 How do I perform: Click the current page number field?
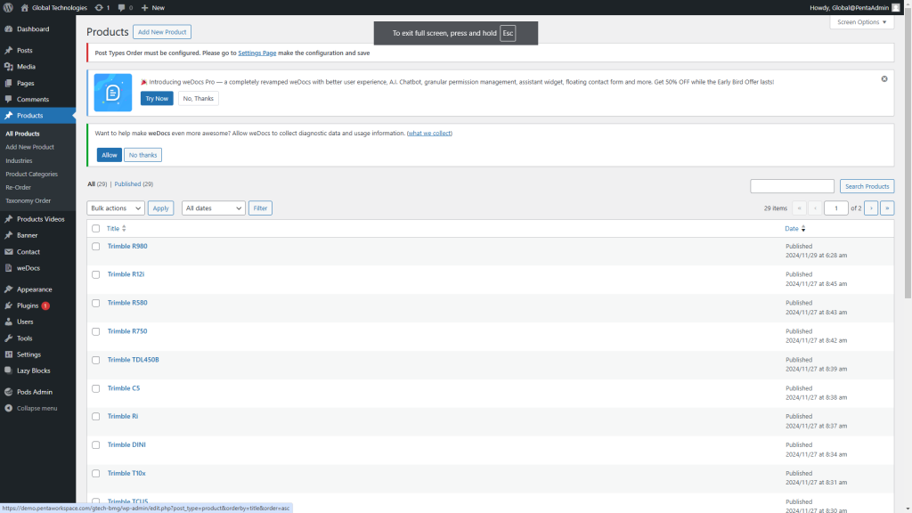coord(835,208)
